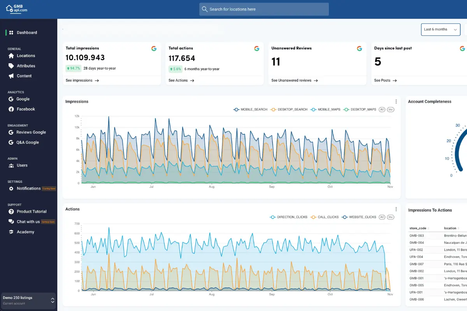
Task: Click the Attributes tag icon
Action: [11, 66]
